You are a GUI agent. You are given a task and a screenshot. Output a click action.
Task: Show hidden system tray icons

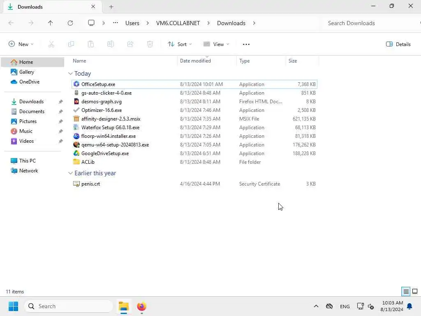pos(316,306)
